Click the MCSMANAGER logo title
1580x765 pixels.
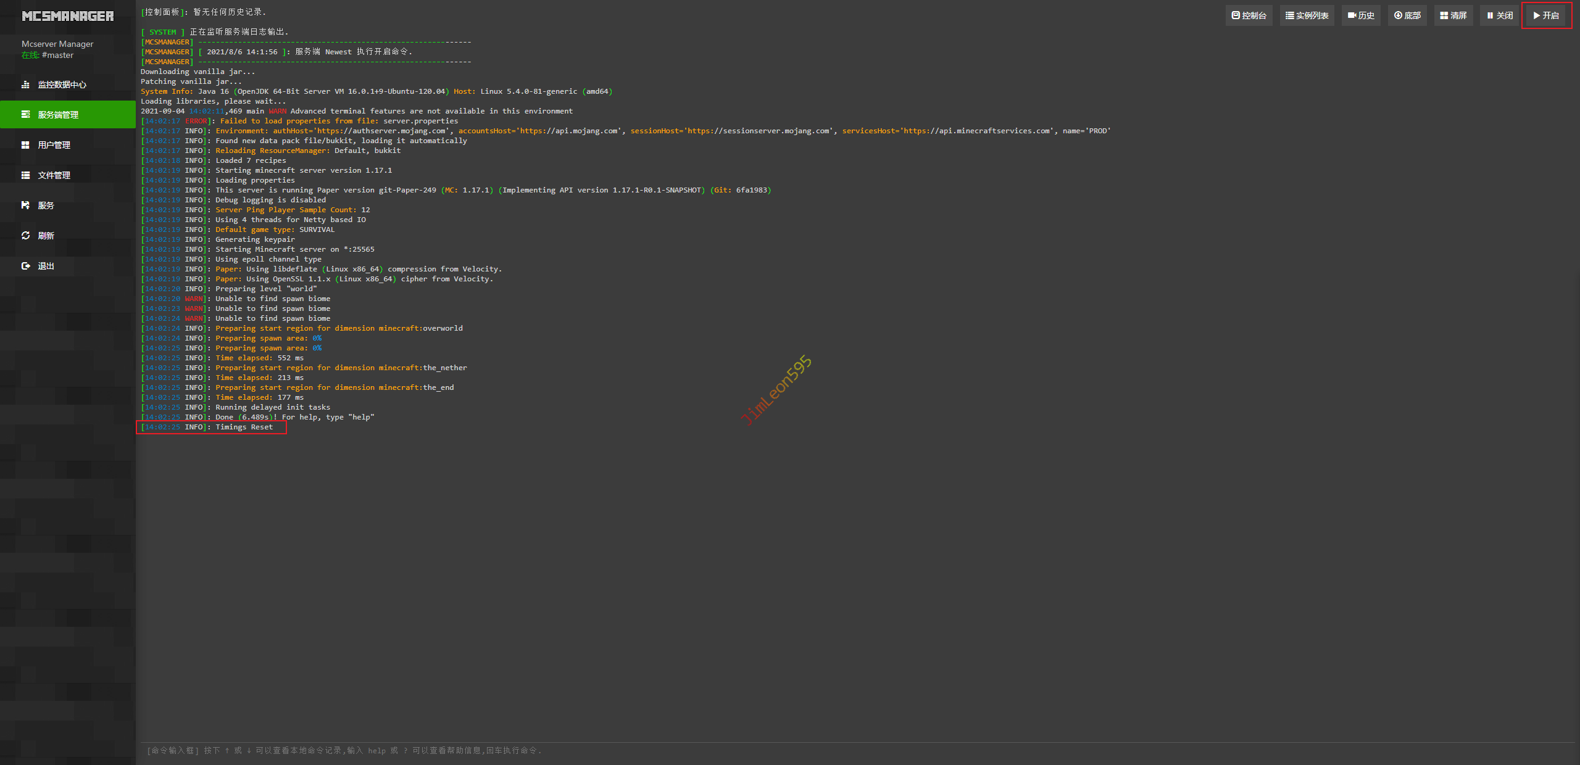[x=68, y=17]
